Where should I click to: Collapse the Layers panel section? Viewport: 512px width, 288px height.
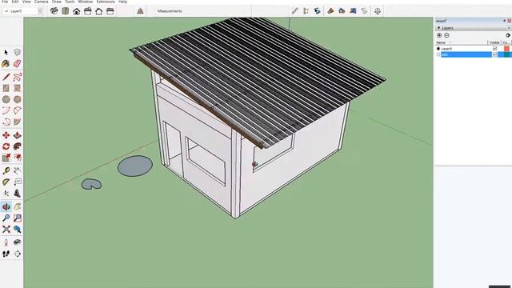439,28
